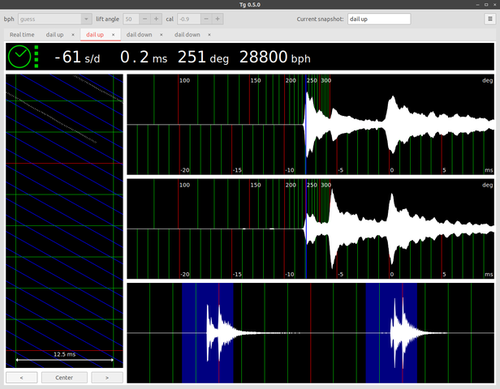Click the blue marker in middle waveform
The height and width of the screenshot is (389, 500).
pyautogui.click(x=306, y=229)
